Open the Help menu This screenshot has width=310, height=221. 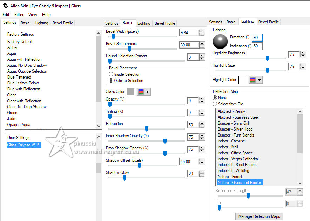(x=46, y=15)
